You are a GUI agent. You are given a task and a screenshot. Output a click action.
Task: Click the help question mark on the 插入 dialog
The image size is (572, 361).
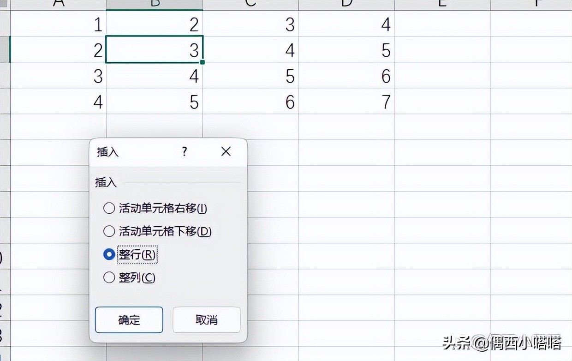click(184, 151)
